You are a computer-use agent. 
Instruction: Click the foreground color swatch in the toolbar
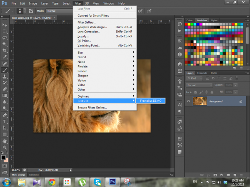[x=4, y=158]
